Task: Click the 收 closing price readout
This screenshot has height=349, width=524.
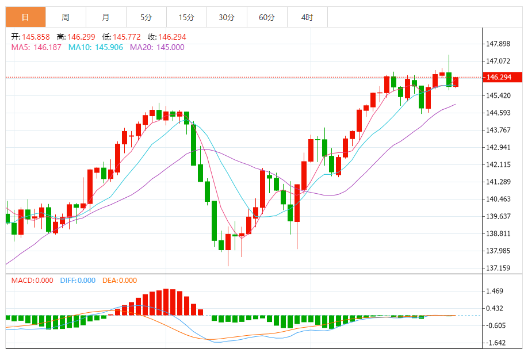Action: click(167, 37)
